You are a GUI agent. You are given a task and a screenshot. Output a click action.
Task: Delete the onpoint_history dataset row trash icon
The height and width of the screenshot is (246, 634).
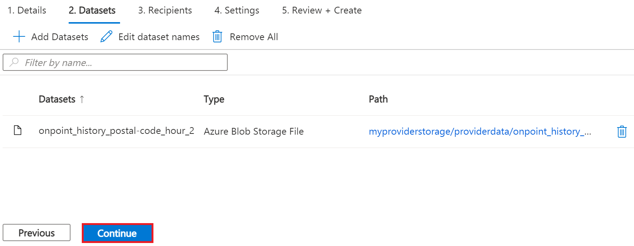tap(622, 132)
